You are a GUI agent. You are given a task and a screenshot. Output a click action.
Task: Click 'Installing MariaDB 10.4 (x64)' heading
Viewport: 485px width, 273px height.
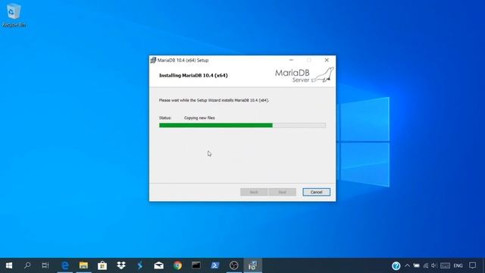pos(193,75)
